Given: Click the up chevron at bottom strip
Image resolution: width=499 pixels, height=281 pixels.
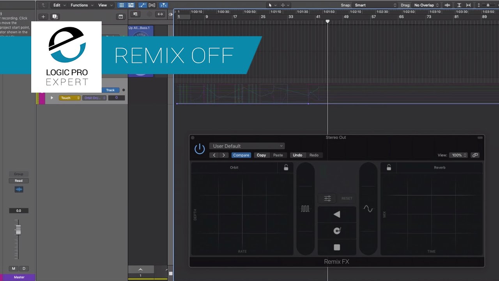Looking at the screenshot, I should coord(140,270).
